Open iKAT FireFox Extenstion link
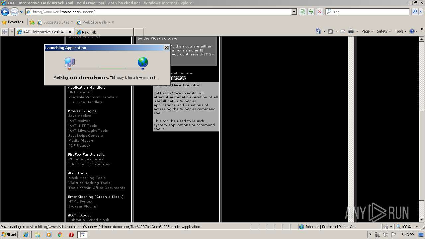 click(x=90, y=164)
